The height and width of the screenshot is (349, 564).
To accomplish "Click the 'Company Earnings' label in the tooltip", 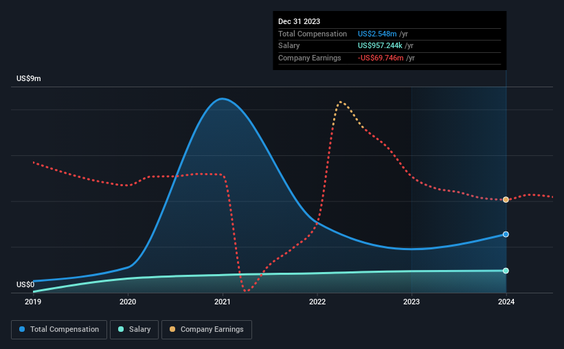I will coord(309,58).
